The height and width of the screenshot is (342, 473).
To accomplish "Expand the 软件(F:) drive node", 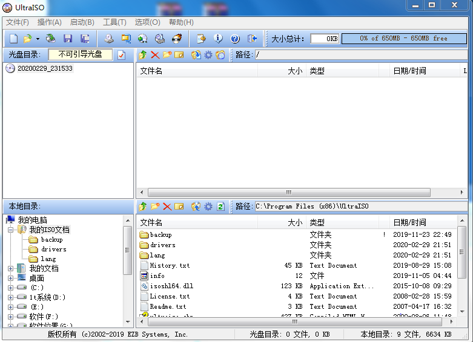I will click(x=10, y=317).
